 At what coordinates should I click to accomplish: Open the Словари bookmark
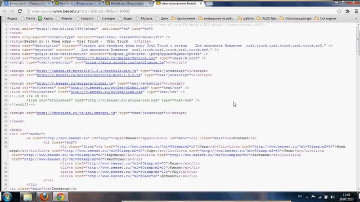pyautogui.click(x=106, y=19)
